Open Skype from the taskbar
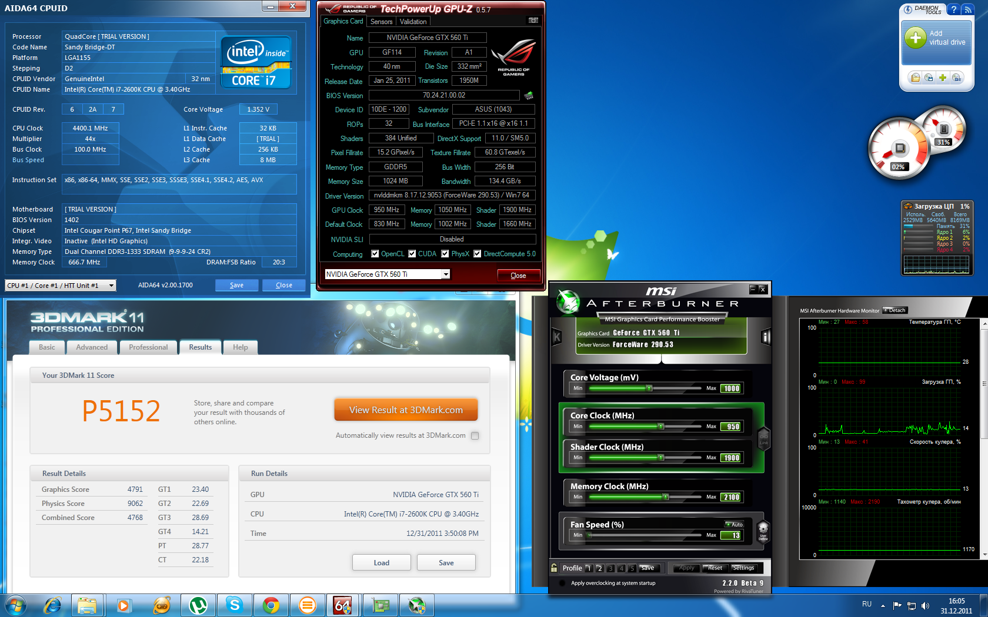 235,605
